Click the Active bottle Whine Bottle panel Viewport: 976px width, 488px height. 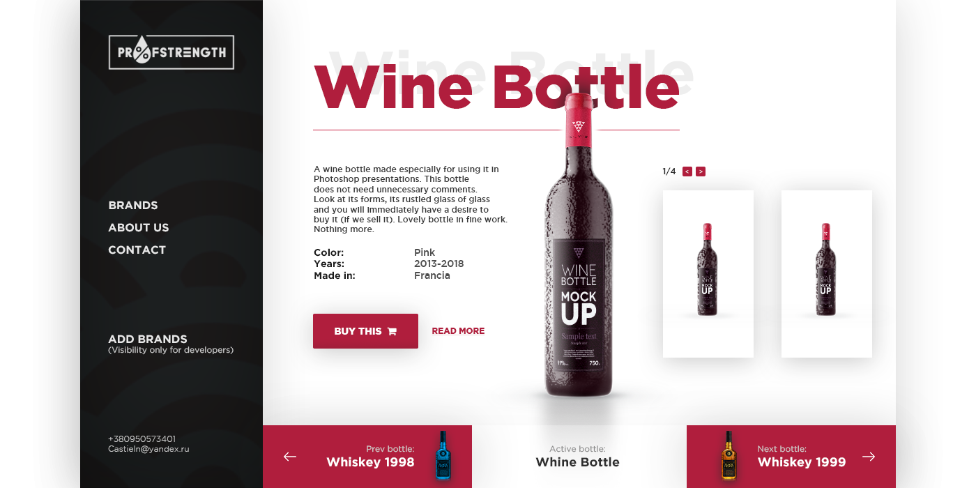click(x=579, y=457)
